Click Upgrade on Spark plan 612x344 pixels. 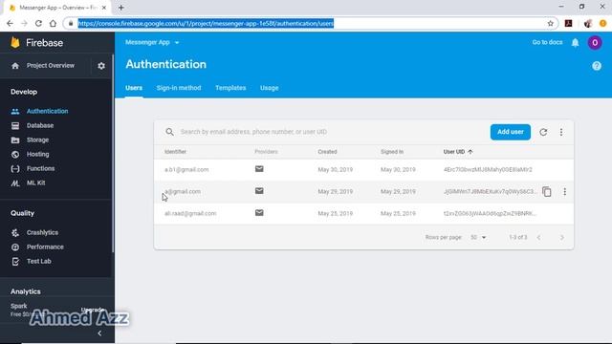click(93, 310)
